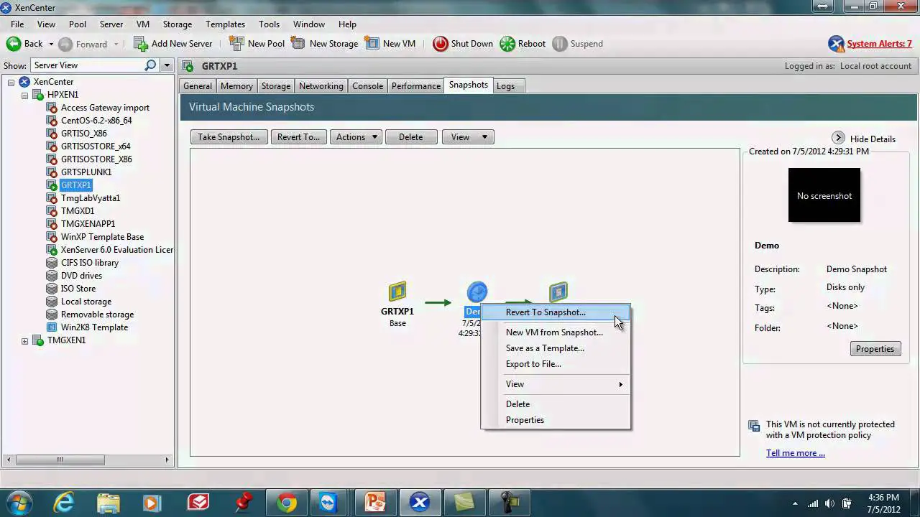Image resolution: width=920 pixels, height=517 pixels.
Task: Click the green Reboot icon
Action: click(507, 44)
